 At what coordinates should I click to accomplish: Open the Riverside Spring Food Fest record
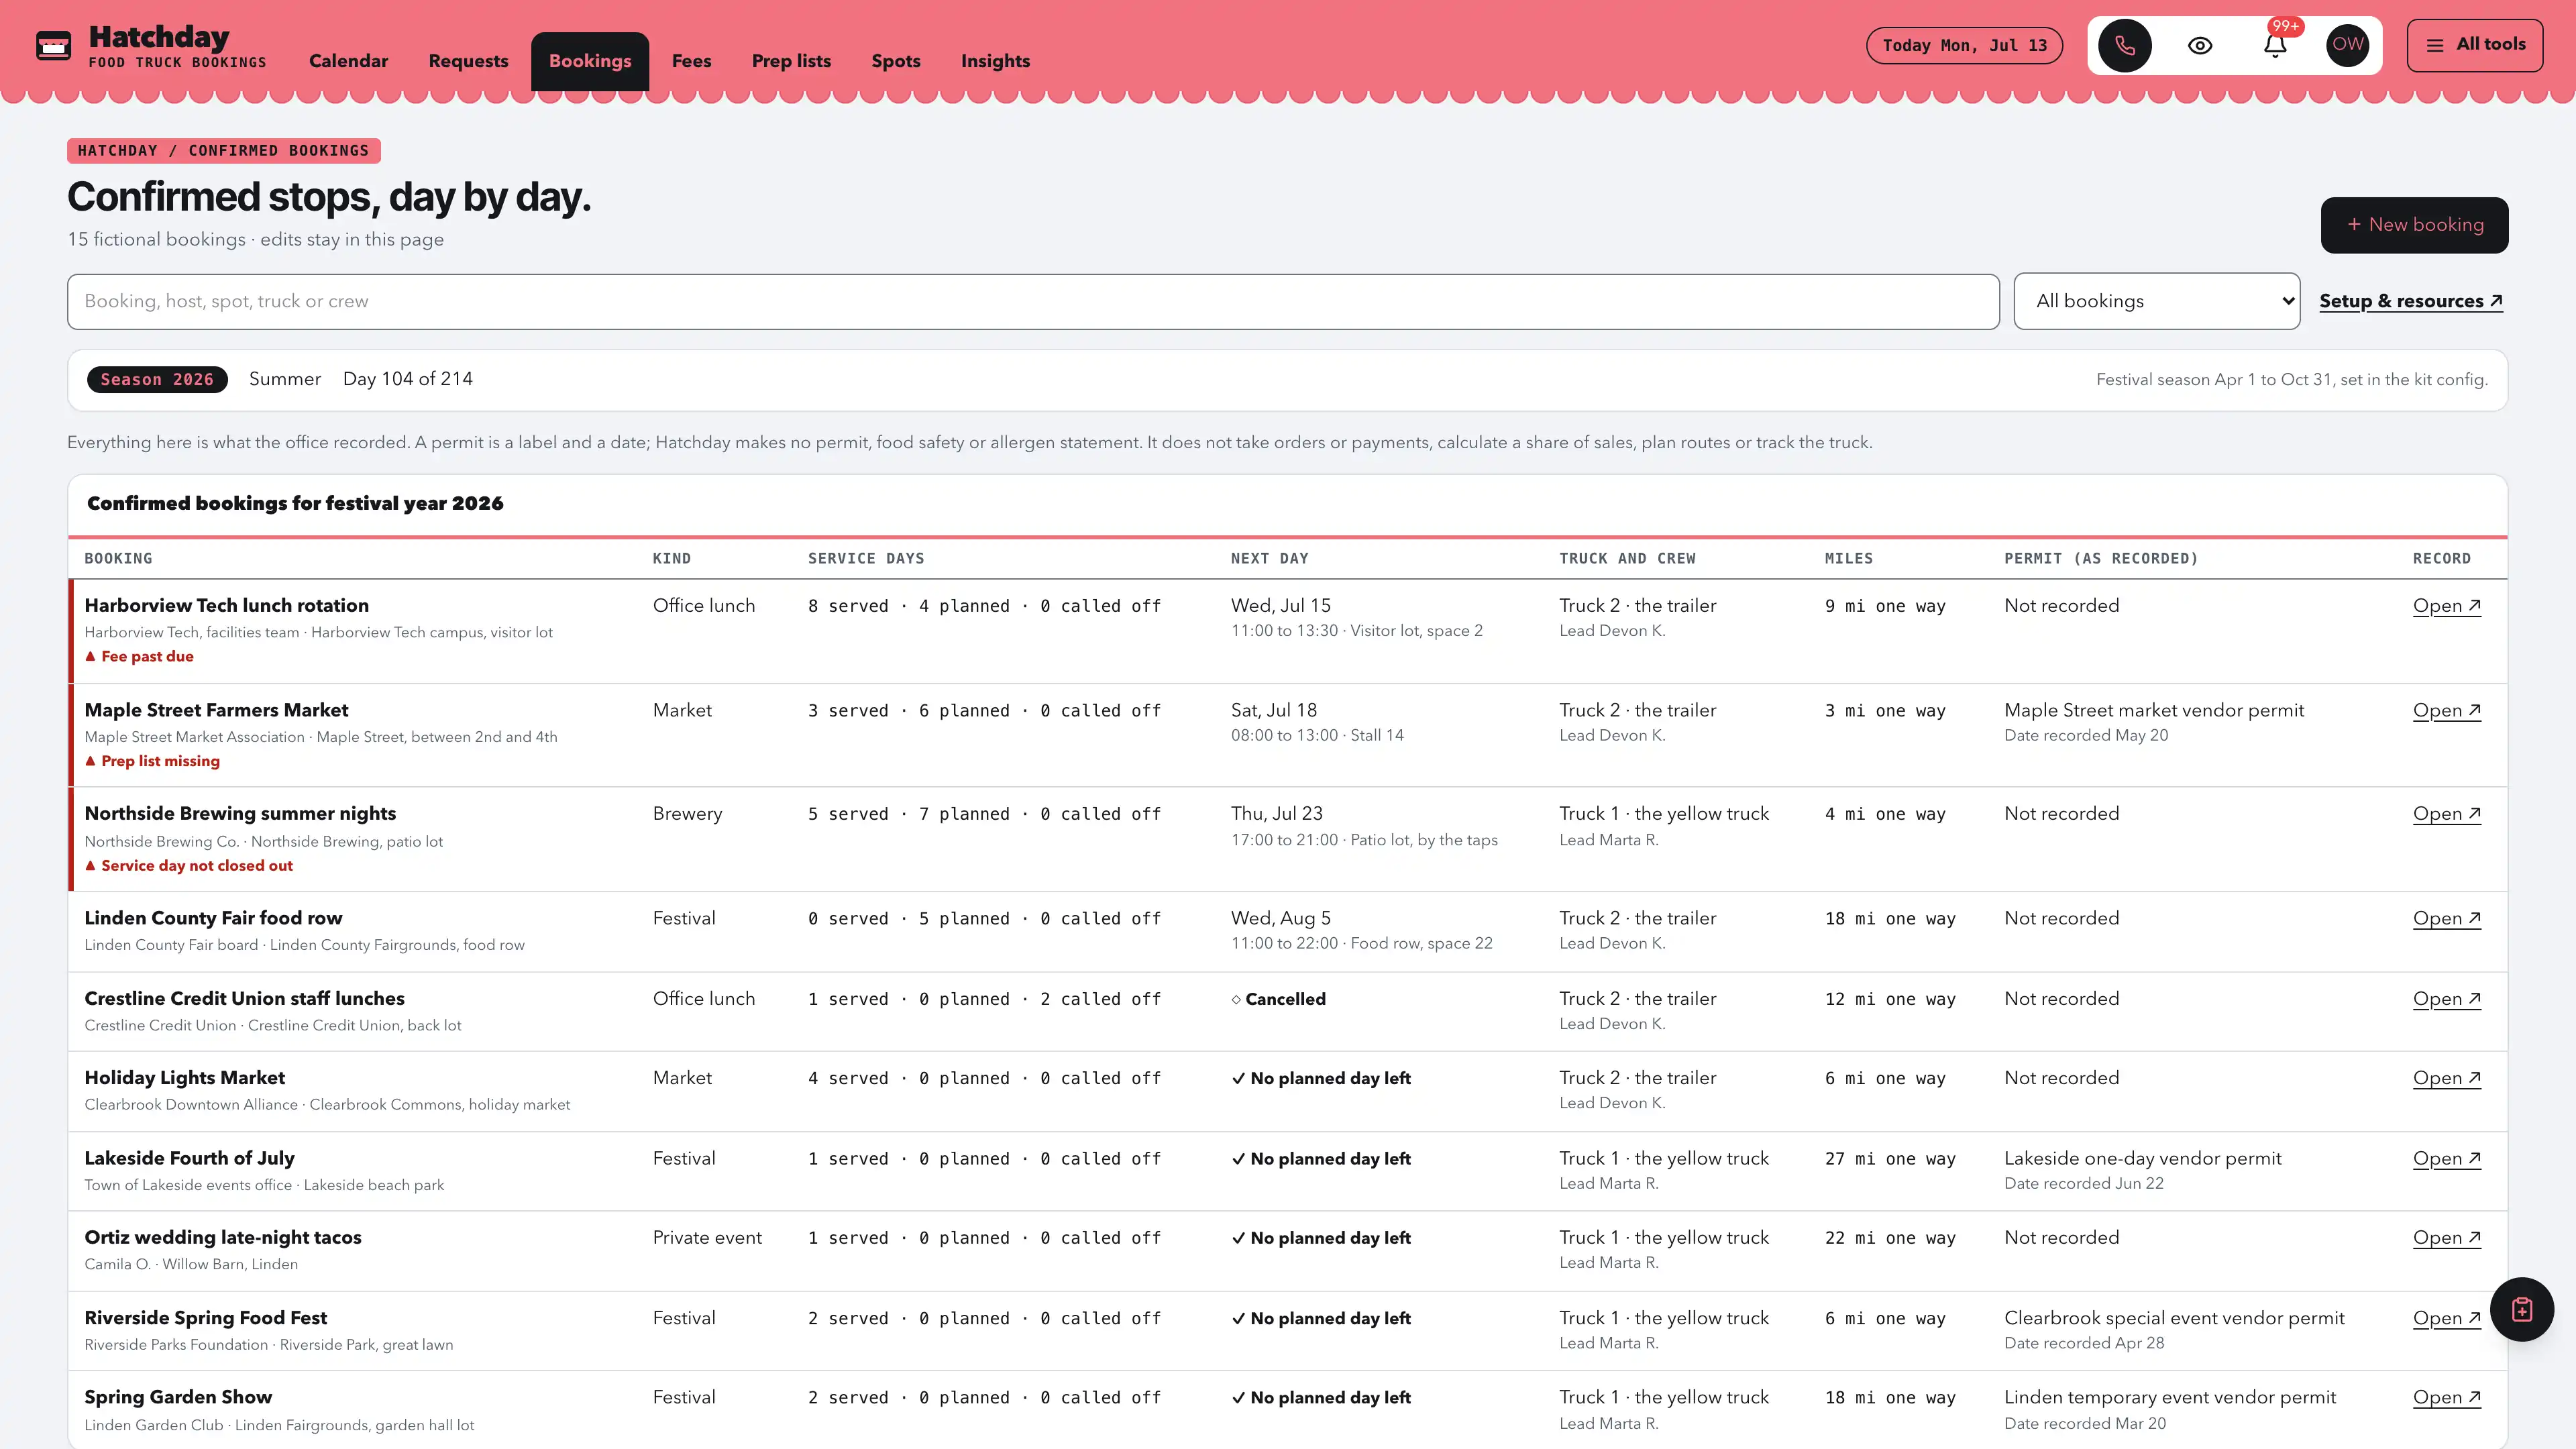pos(2446,1318)
